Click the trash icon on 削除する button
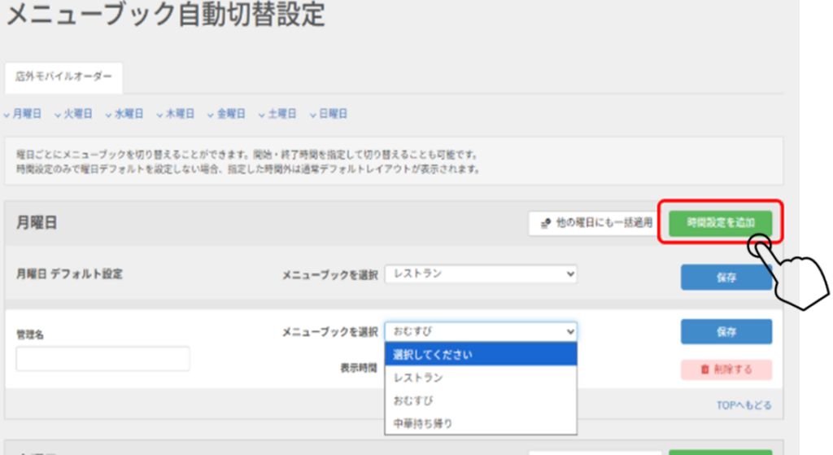Viewport: 833px width, 455px height. click(x=704, y=370)
